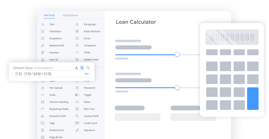Click the Loan Calculator title
The image size is (269, 139).
point(136,22)
